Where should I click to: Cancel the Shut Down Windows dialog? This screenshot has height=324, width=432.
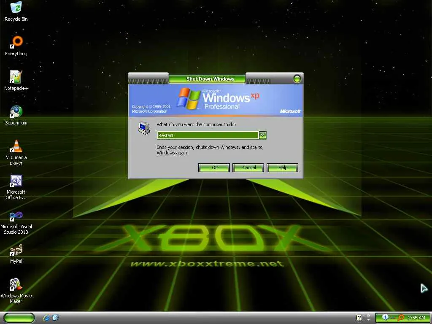(248, 167)
